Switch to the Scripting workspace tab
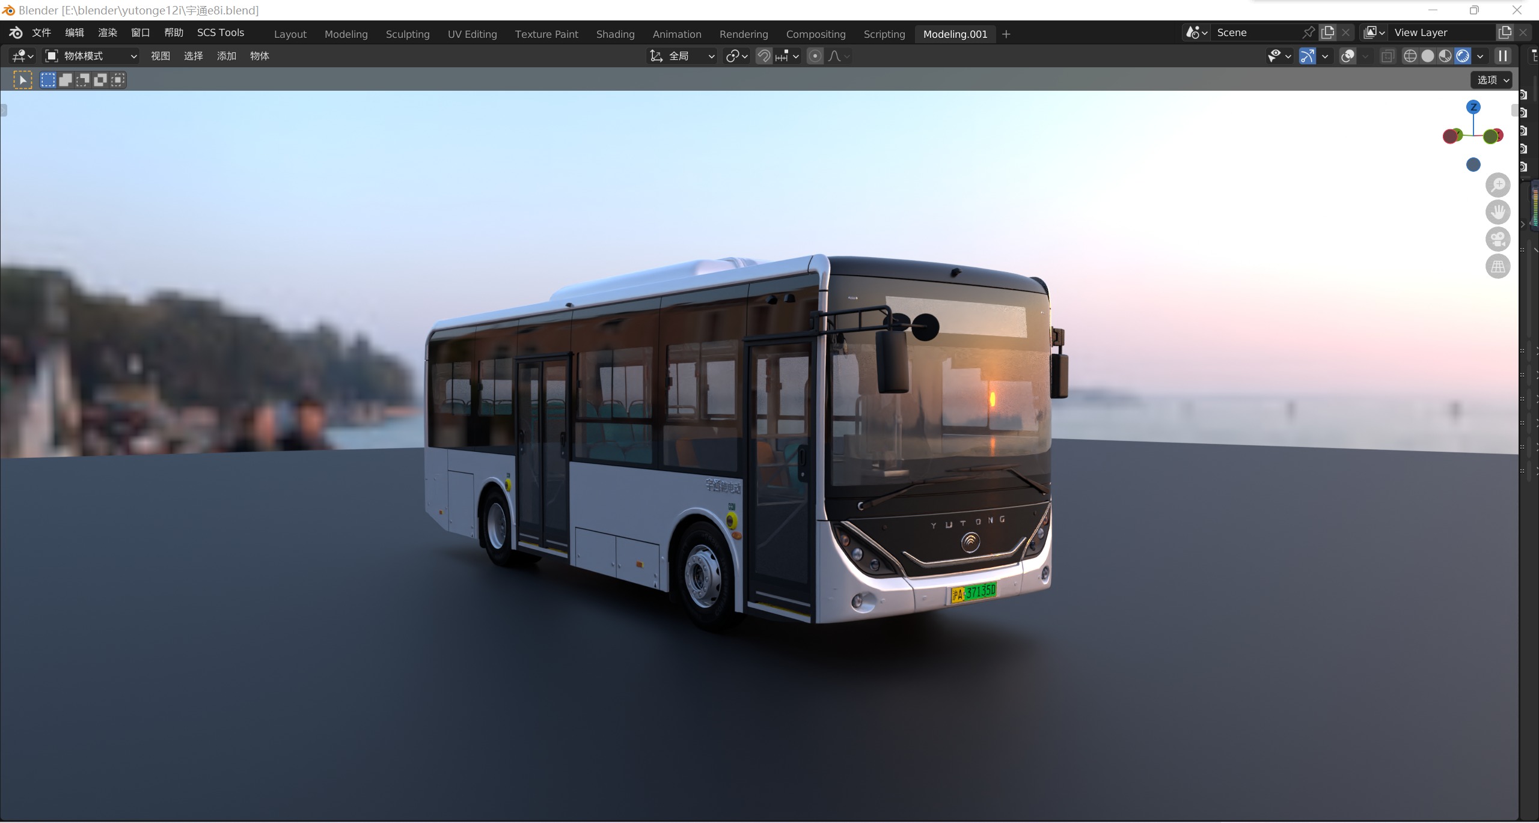The width and height of the screenshot is (1539, 823). (884, 34)
